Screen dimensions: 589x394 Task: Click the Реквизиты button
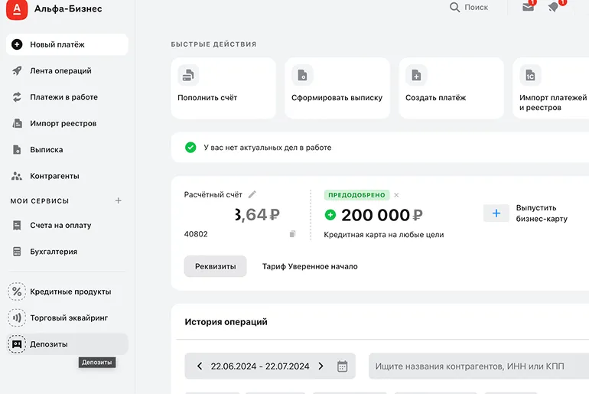click(215, 266)
